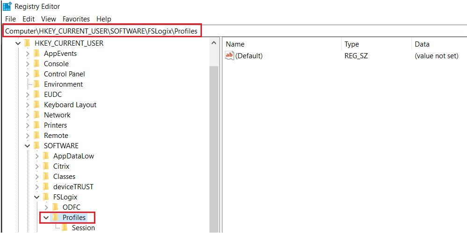Viewport: 467px width, 233px height.
Task: Click the (Default) string value icon
Action: pos(230,55)
